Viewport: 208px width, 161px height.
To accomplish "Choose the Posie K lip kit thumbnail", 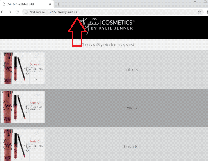I will 23,145.
